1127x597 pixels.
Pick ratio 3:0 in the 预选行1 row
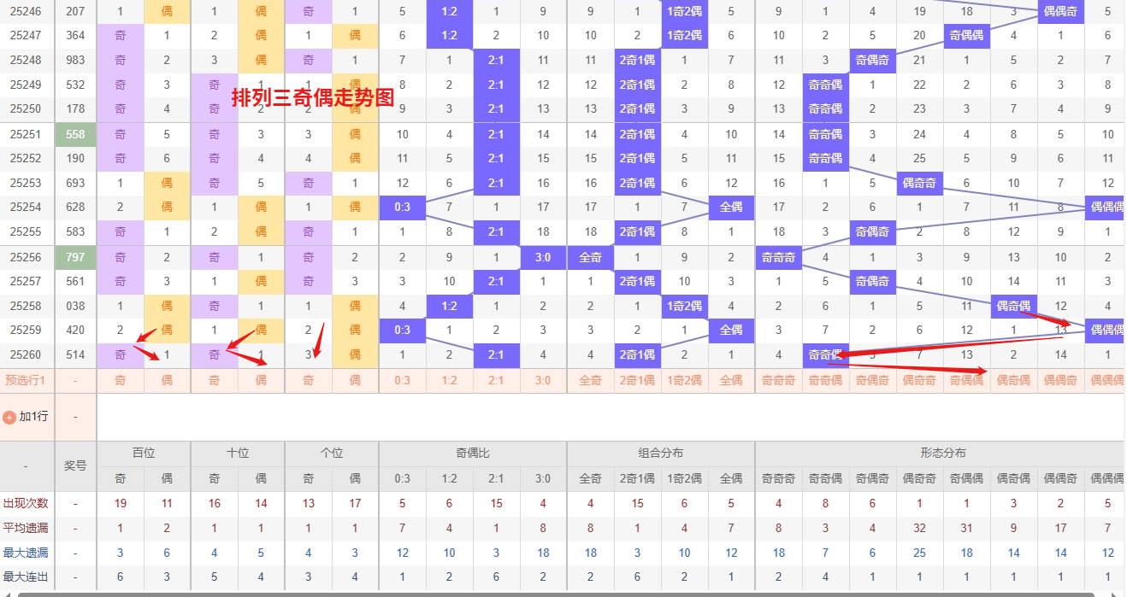point(543,380)
